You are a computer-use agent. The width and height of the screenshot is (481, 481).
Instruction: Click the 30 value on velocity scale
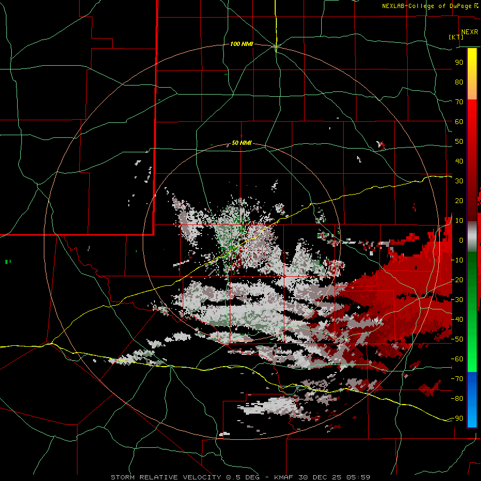tap(459, 181)
